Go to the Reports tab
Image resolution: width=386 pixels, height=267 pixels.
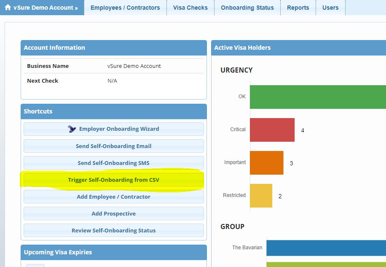[x=298, y=8]
